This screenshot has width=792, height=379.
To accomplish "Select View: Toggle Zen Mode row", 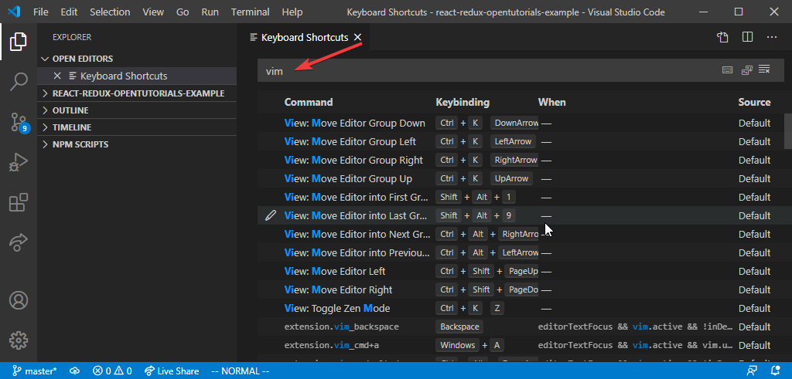I will [x=521, y=309].
